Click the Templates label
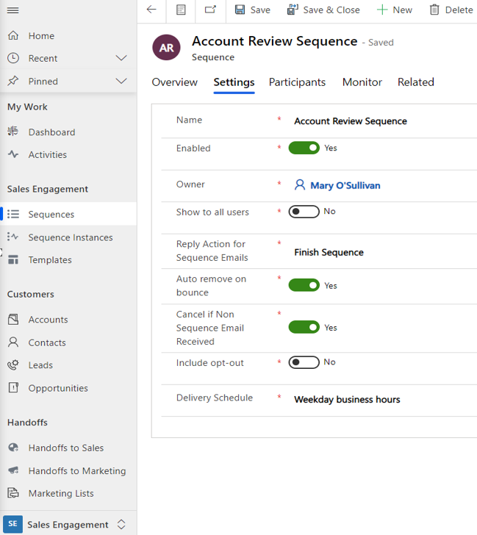 [50, 260]
